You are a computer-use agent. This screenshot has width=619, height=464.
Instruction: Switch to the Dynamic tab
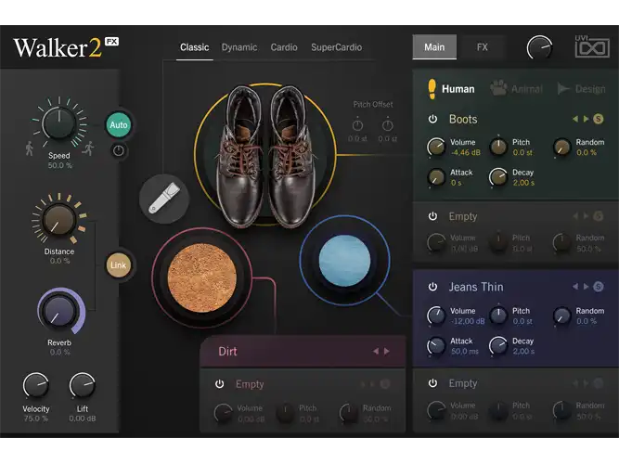pyautogui.click(x=239, y=47)
